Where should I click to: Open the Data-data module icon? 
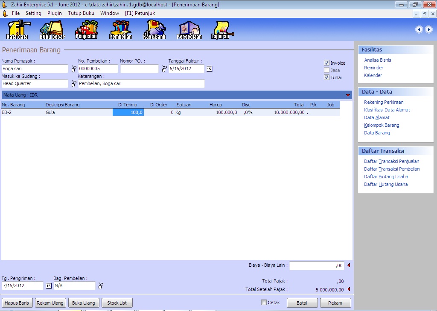[17, 29]
